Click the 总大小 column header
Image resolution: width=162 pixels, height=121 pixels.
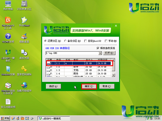coord(90,60)
